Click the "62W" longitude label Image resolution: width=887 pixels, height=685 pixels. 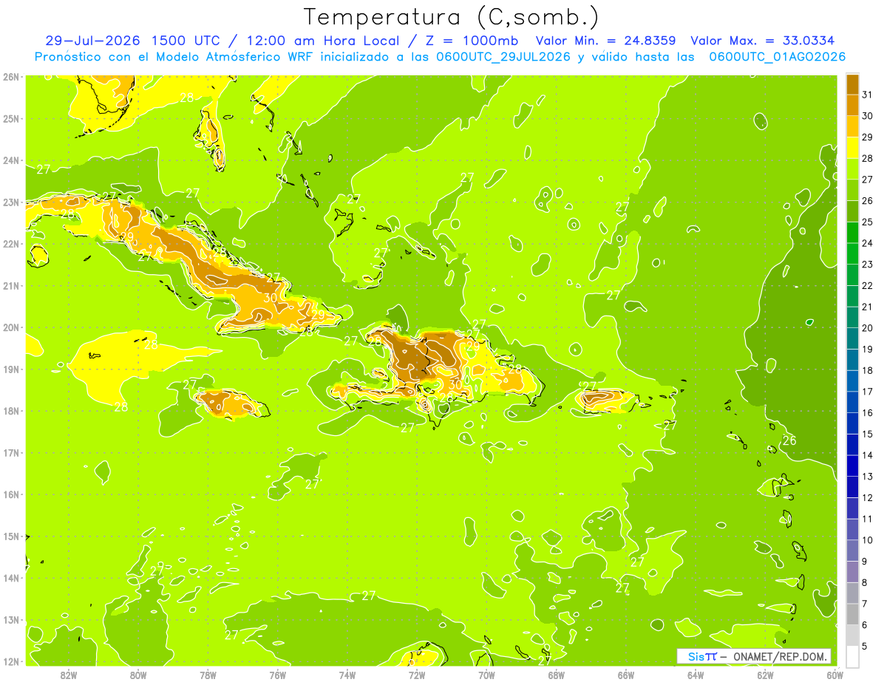pos(766,675)
